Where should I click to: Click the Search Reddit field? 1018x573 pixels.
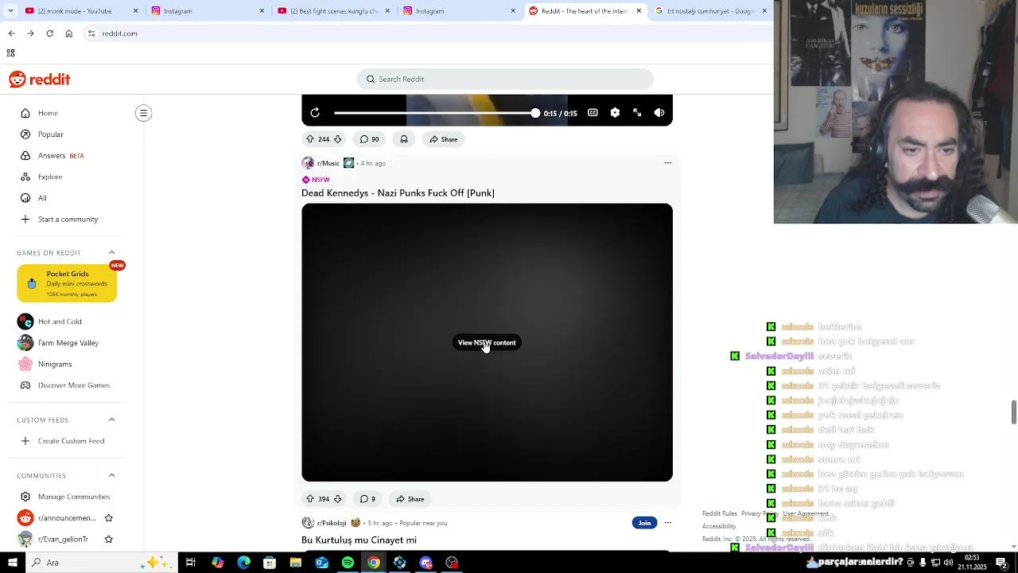(505, 79)
